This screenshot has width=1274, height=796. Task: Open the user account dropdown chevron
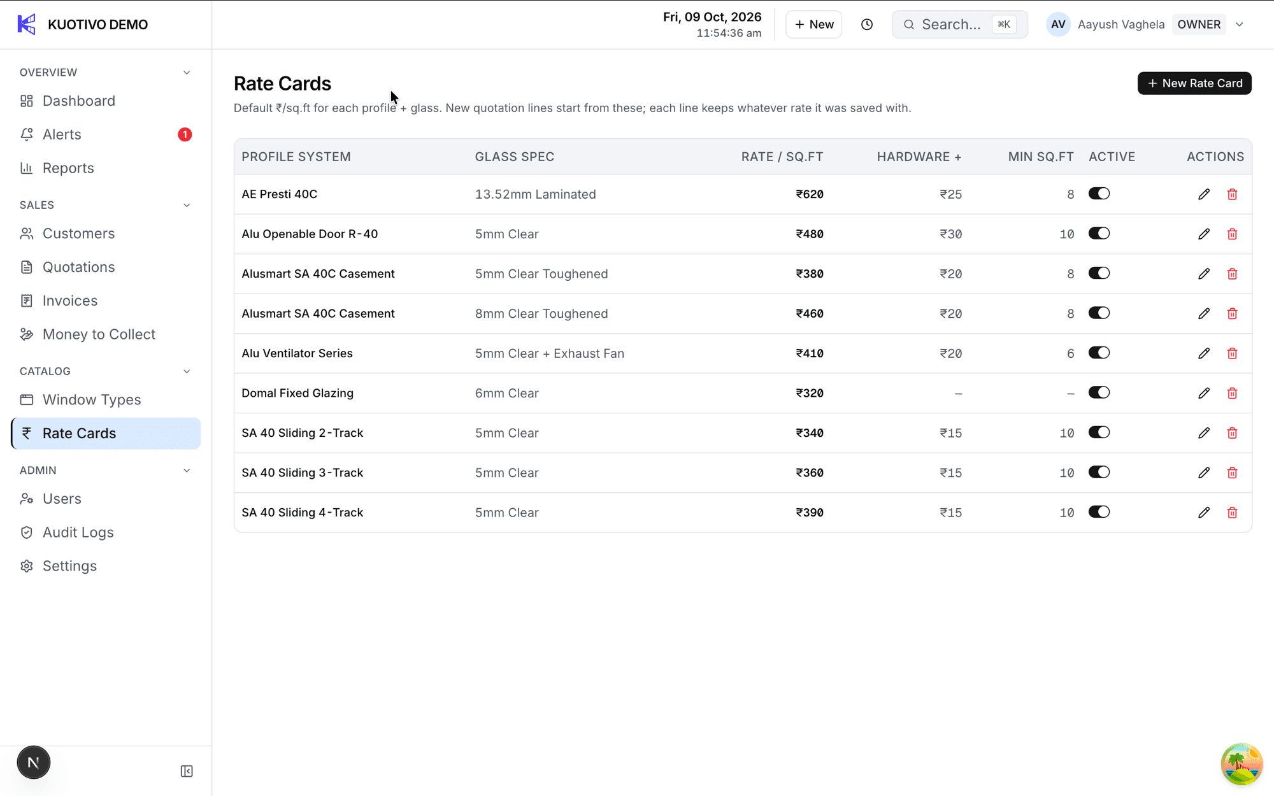pos(1240,24)
